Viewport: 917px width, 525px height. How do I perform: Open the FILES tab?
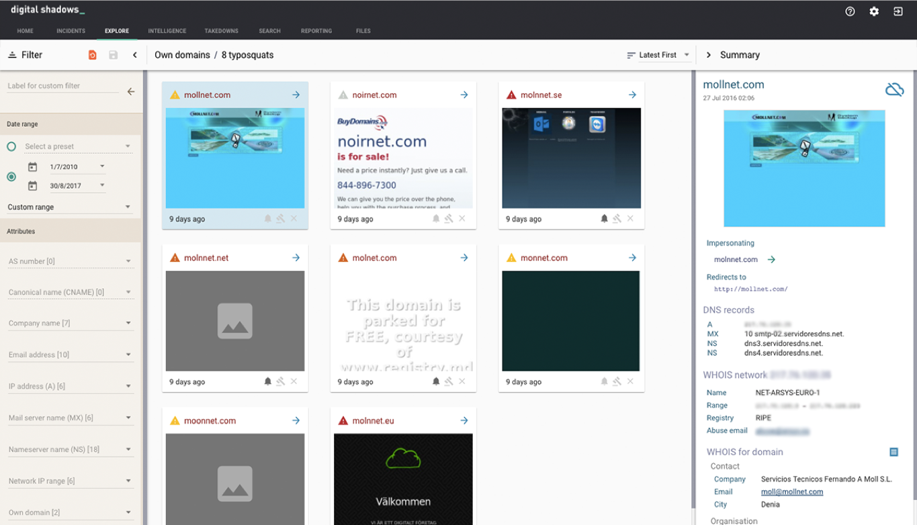[x=363, y=31]
